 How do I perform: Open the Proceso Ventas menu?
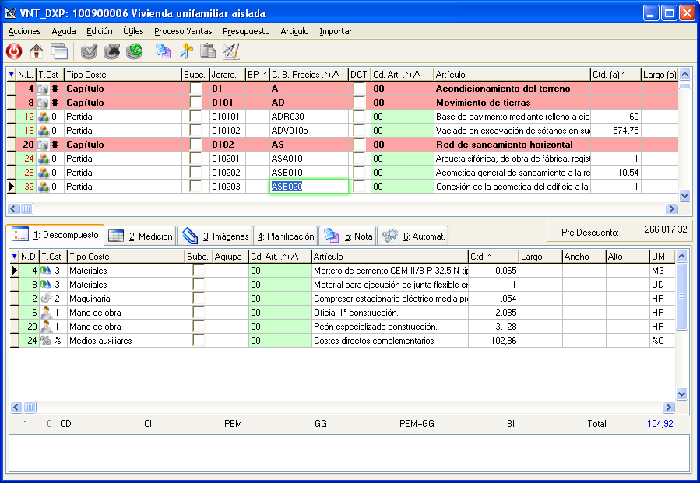coord(183,31)
